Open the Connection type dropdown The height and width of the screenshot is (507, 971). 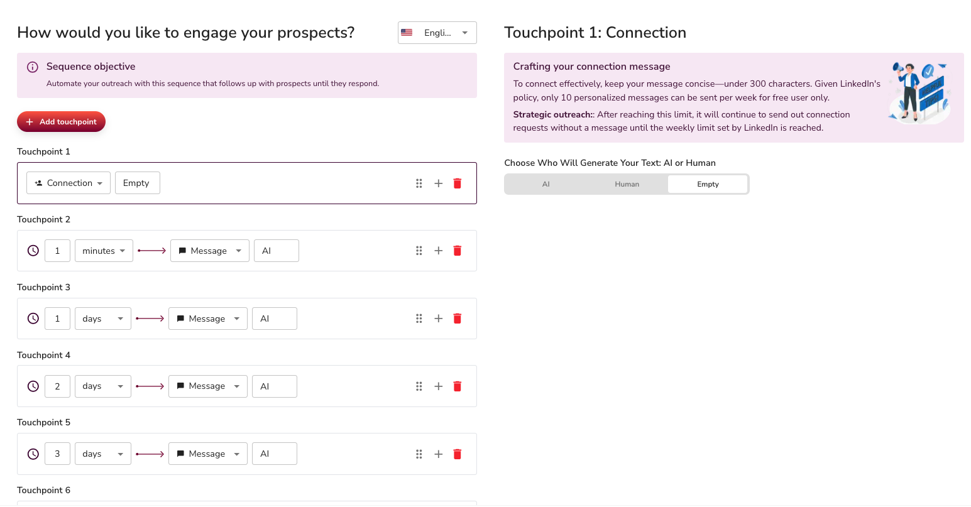point(69,183)
